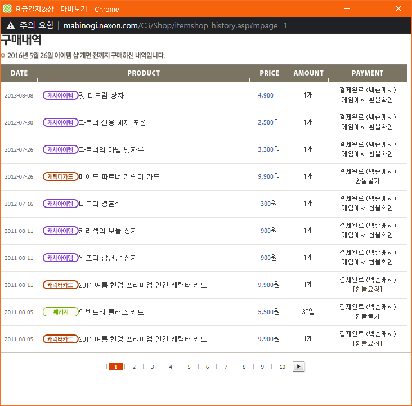The height and width of the screenshot is (406, 412).
Task: Select product name 나오의 영혼석
Action: tap(100, 204)
